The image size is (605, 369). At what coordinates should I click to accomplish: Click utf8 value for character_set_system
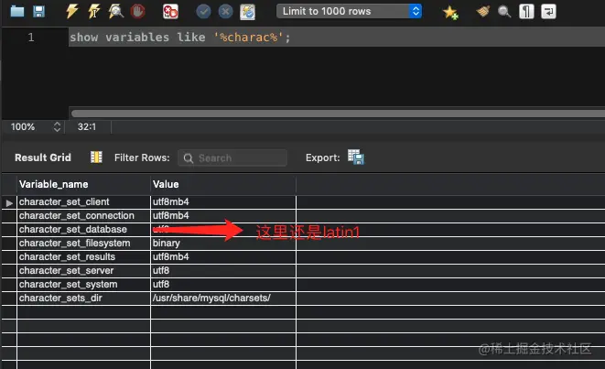pyautogui.click(x=223, y=285)
